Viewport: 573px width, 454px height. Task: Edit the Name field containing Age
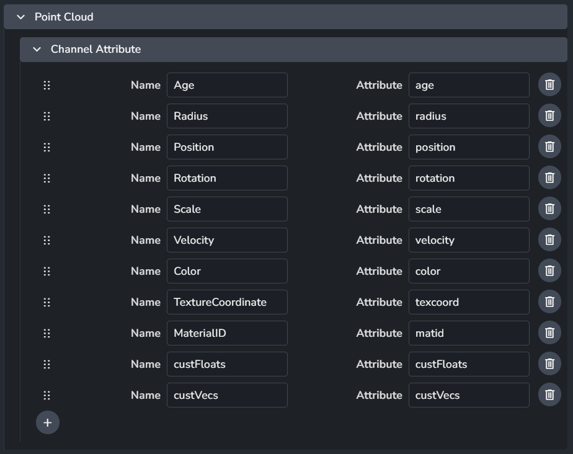coord(227,85)
